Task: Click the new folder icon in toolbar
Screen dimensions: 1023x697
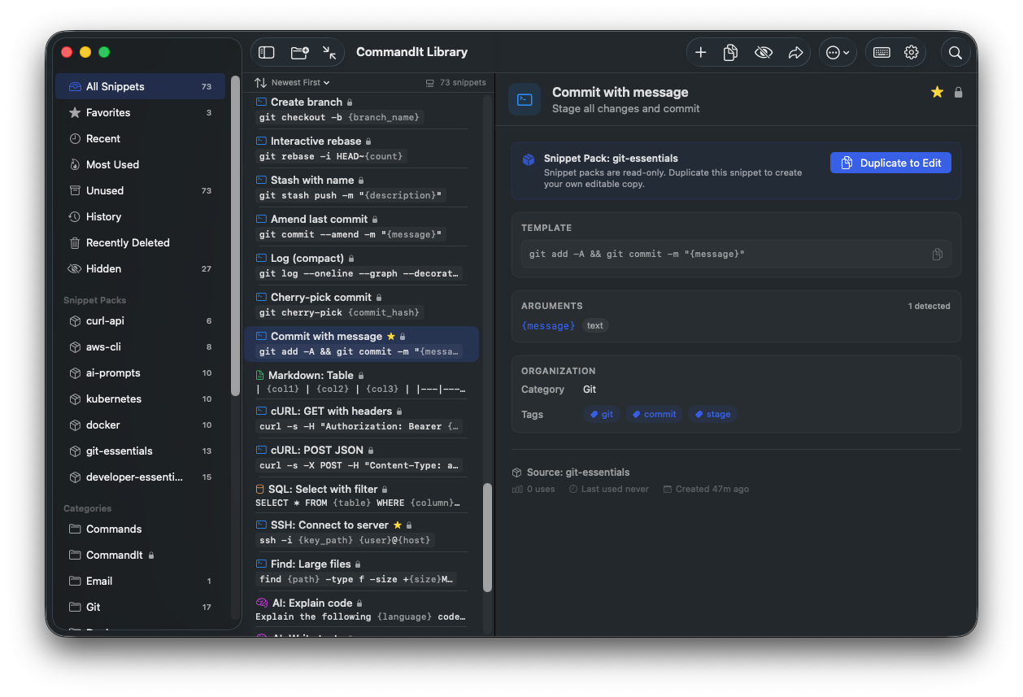Action: click(299, 52)
